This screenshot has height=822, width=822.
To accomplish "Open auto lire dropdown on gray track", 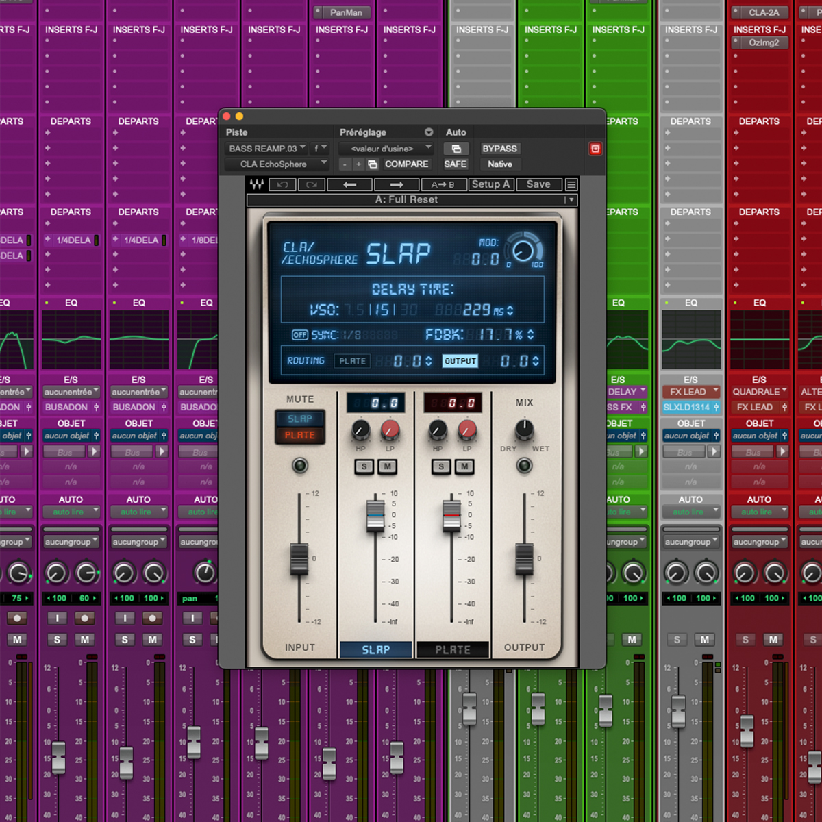I will (690, 512).
